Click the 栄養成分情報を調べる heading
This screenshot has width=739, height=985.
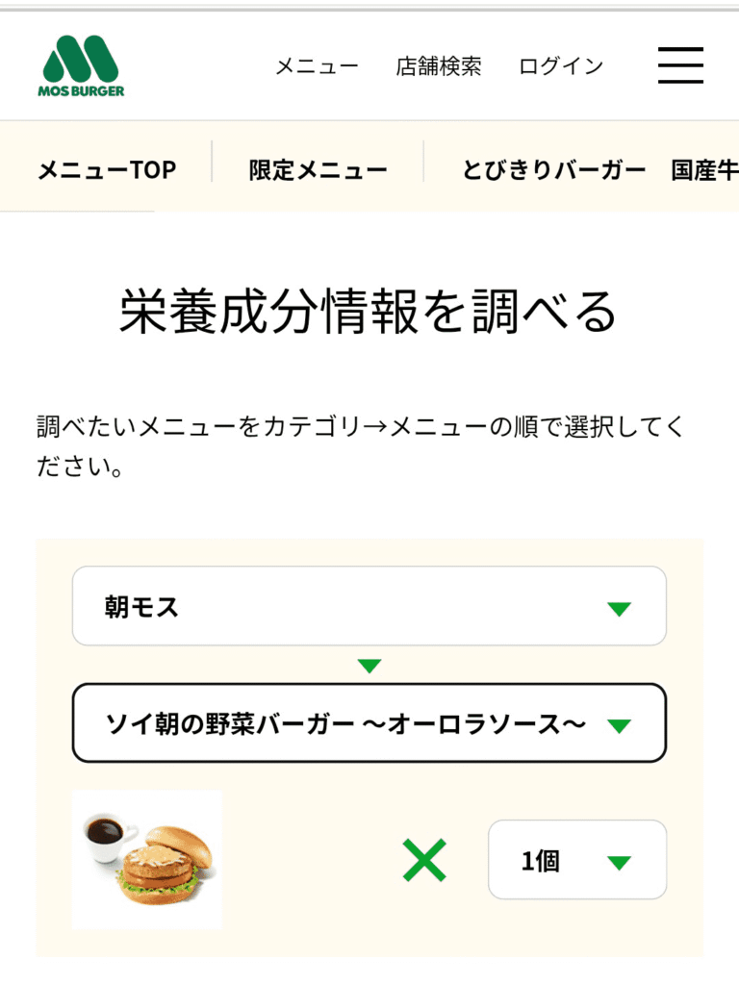click(x=369, y=311)
